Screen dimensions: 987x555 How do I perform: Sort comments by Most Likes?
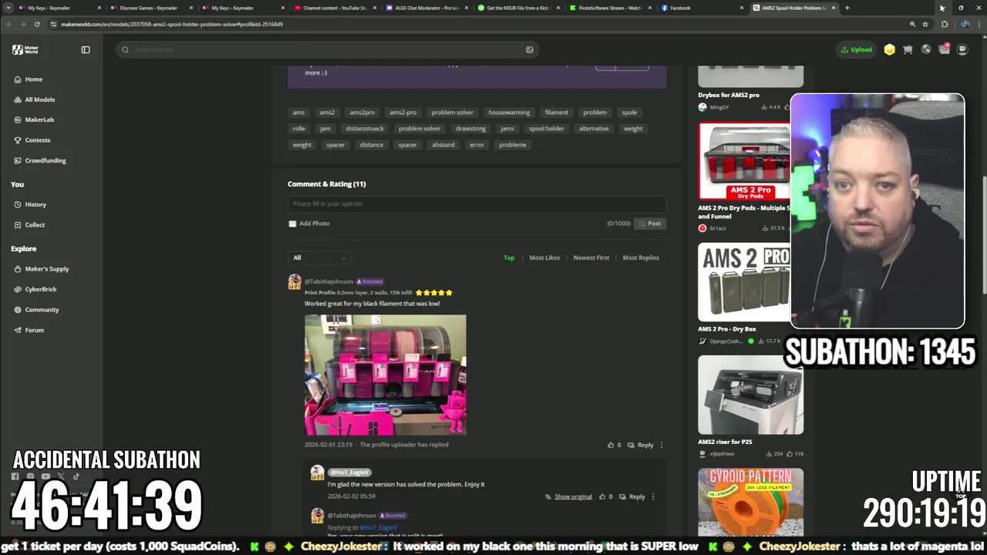544,257
